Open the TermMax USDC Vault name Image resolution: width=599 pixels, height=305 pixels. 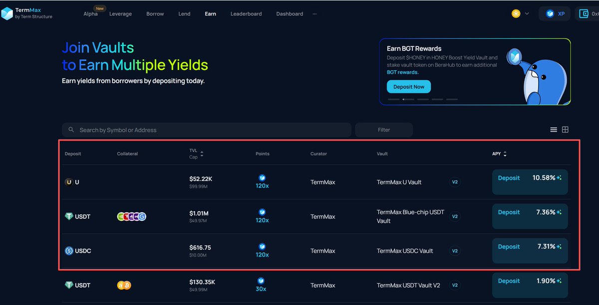(405, 251)
